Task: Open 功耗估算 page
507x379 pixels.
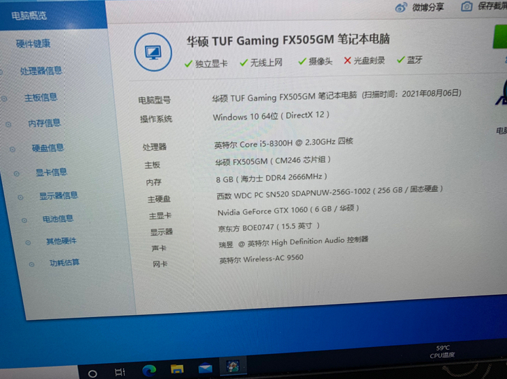Action: pyautogui.click(x=65, y=263)
